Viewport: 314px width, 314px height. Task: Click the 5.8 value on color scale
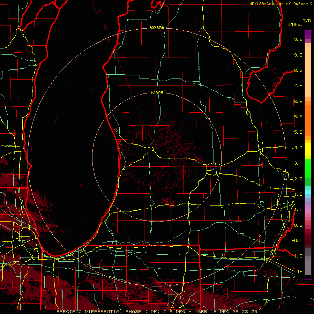(x=298, y=117)
